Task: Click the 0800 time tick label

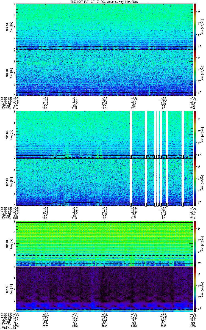Action: tap(16, 326)
